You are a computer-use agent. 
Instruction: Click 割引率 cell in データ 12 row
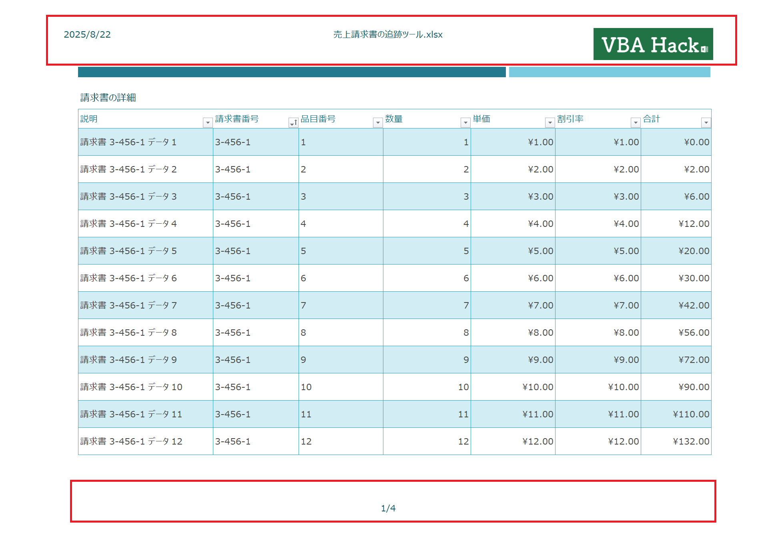[x=598, y=441]
